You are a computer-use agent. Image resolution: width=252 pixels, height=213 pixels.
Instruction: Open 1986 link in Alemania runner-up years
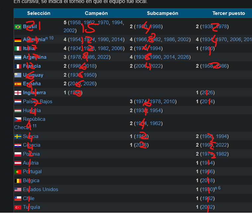point(169,39)
